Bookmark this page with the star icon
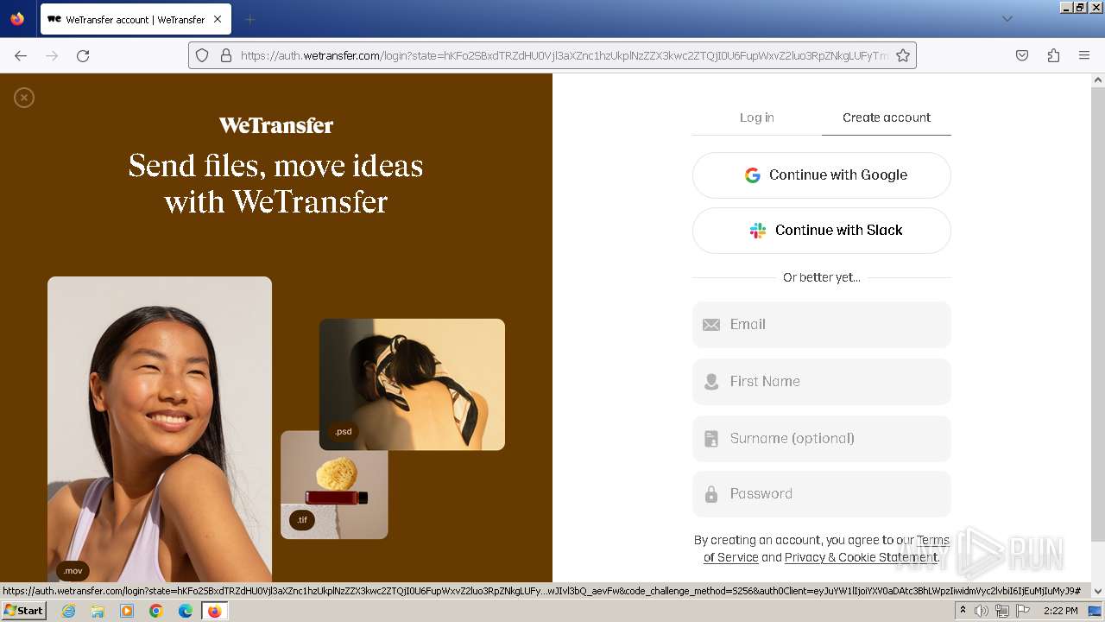Image resolution: width=1105 pixels, height=622 pixels. [x=903, y=55]
